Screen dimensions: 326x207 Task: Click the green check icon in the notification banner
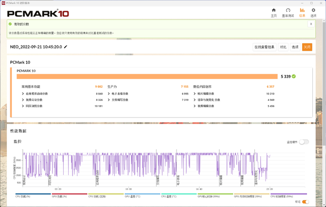coord(11,24)
